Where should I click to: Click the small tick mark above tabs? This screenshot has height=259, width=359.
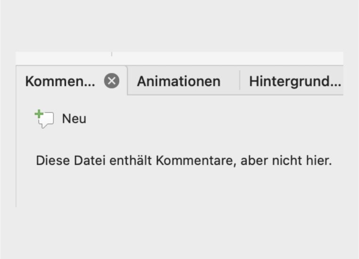pyautogui.click(x=112, y=54)
